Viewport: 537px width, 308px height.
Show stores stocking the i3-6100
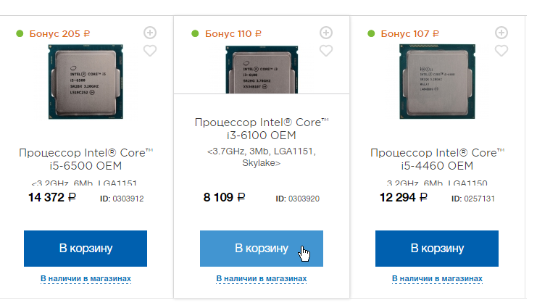point(262,278)
